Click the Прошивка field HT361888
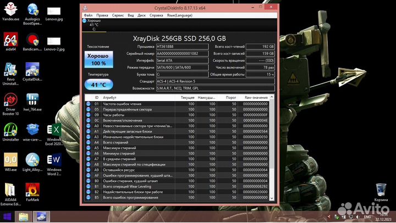The width and height of the screenshot is (396, 223). tap(182, 47)
